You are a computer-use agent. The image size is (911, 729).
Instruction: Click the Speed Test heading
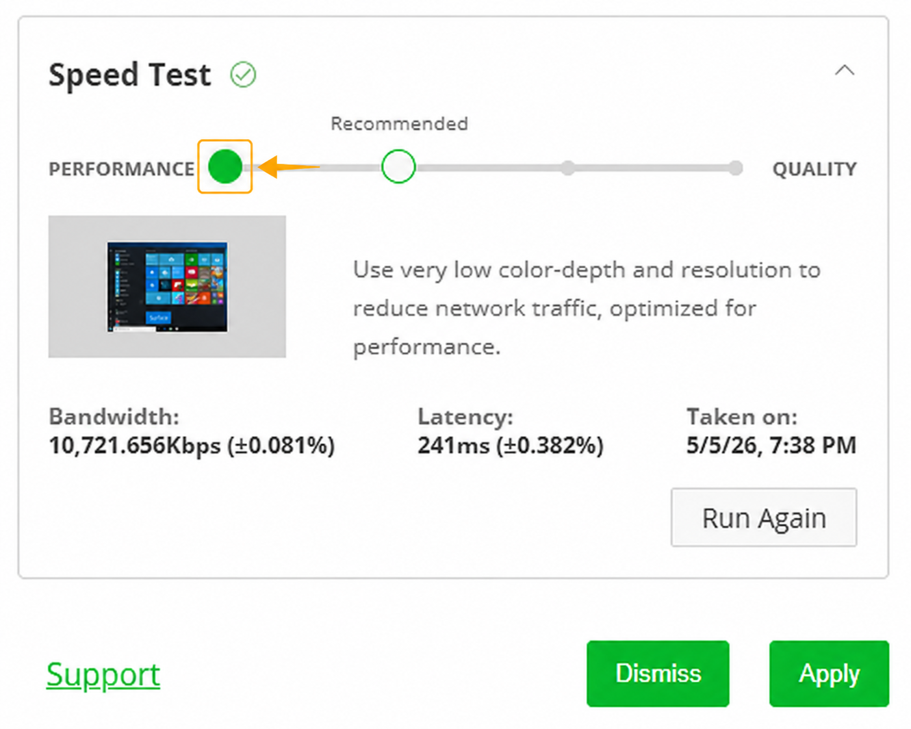click(130, 74)
